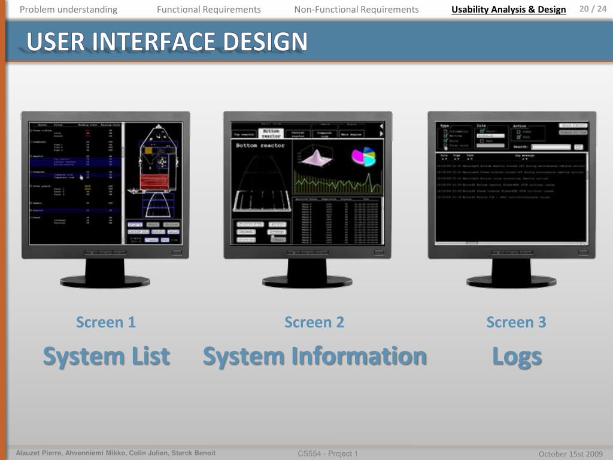
Task: Click the Bottom reactor wireframe drawing
Action: [x=261, y=183]
